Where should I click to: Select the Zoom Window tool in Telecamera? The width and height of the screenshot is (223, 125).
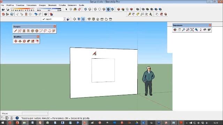pos(188,30)
